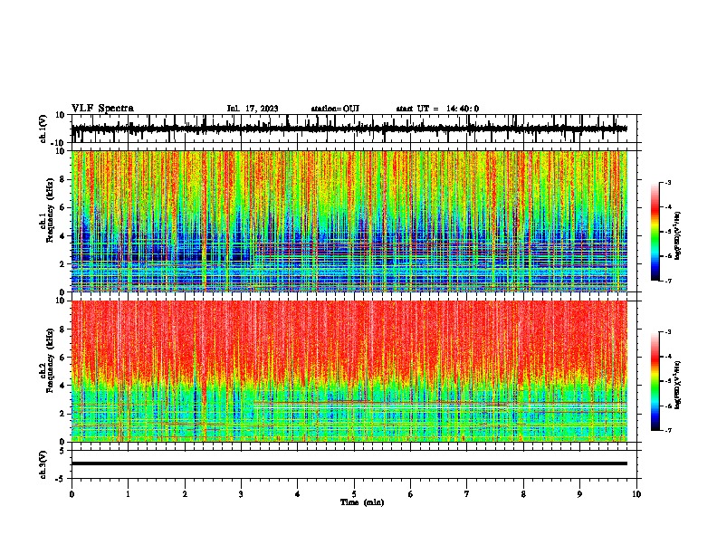
Task: Click the "-7" tick on ch.1 colorbar
Action: [668, 281]
